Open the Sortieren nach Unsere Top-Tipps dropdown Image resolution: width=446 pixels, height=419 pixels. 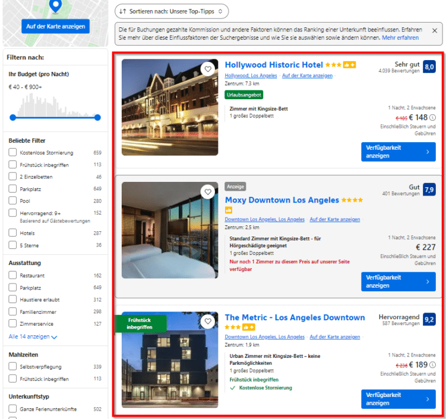point(172,11)
